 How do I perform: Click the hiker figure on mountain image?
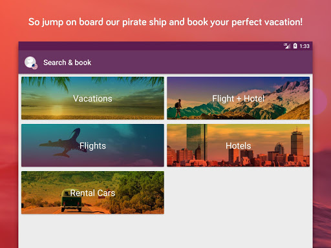click(x=178, y=108)
